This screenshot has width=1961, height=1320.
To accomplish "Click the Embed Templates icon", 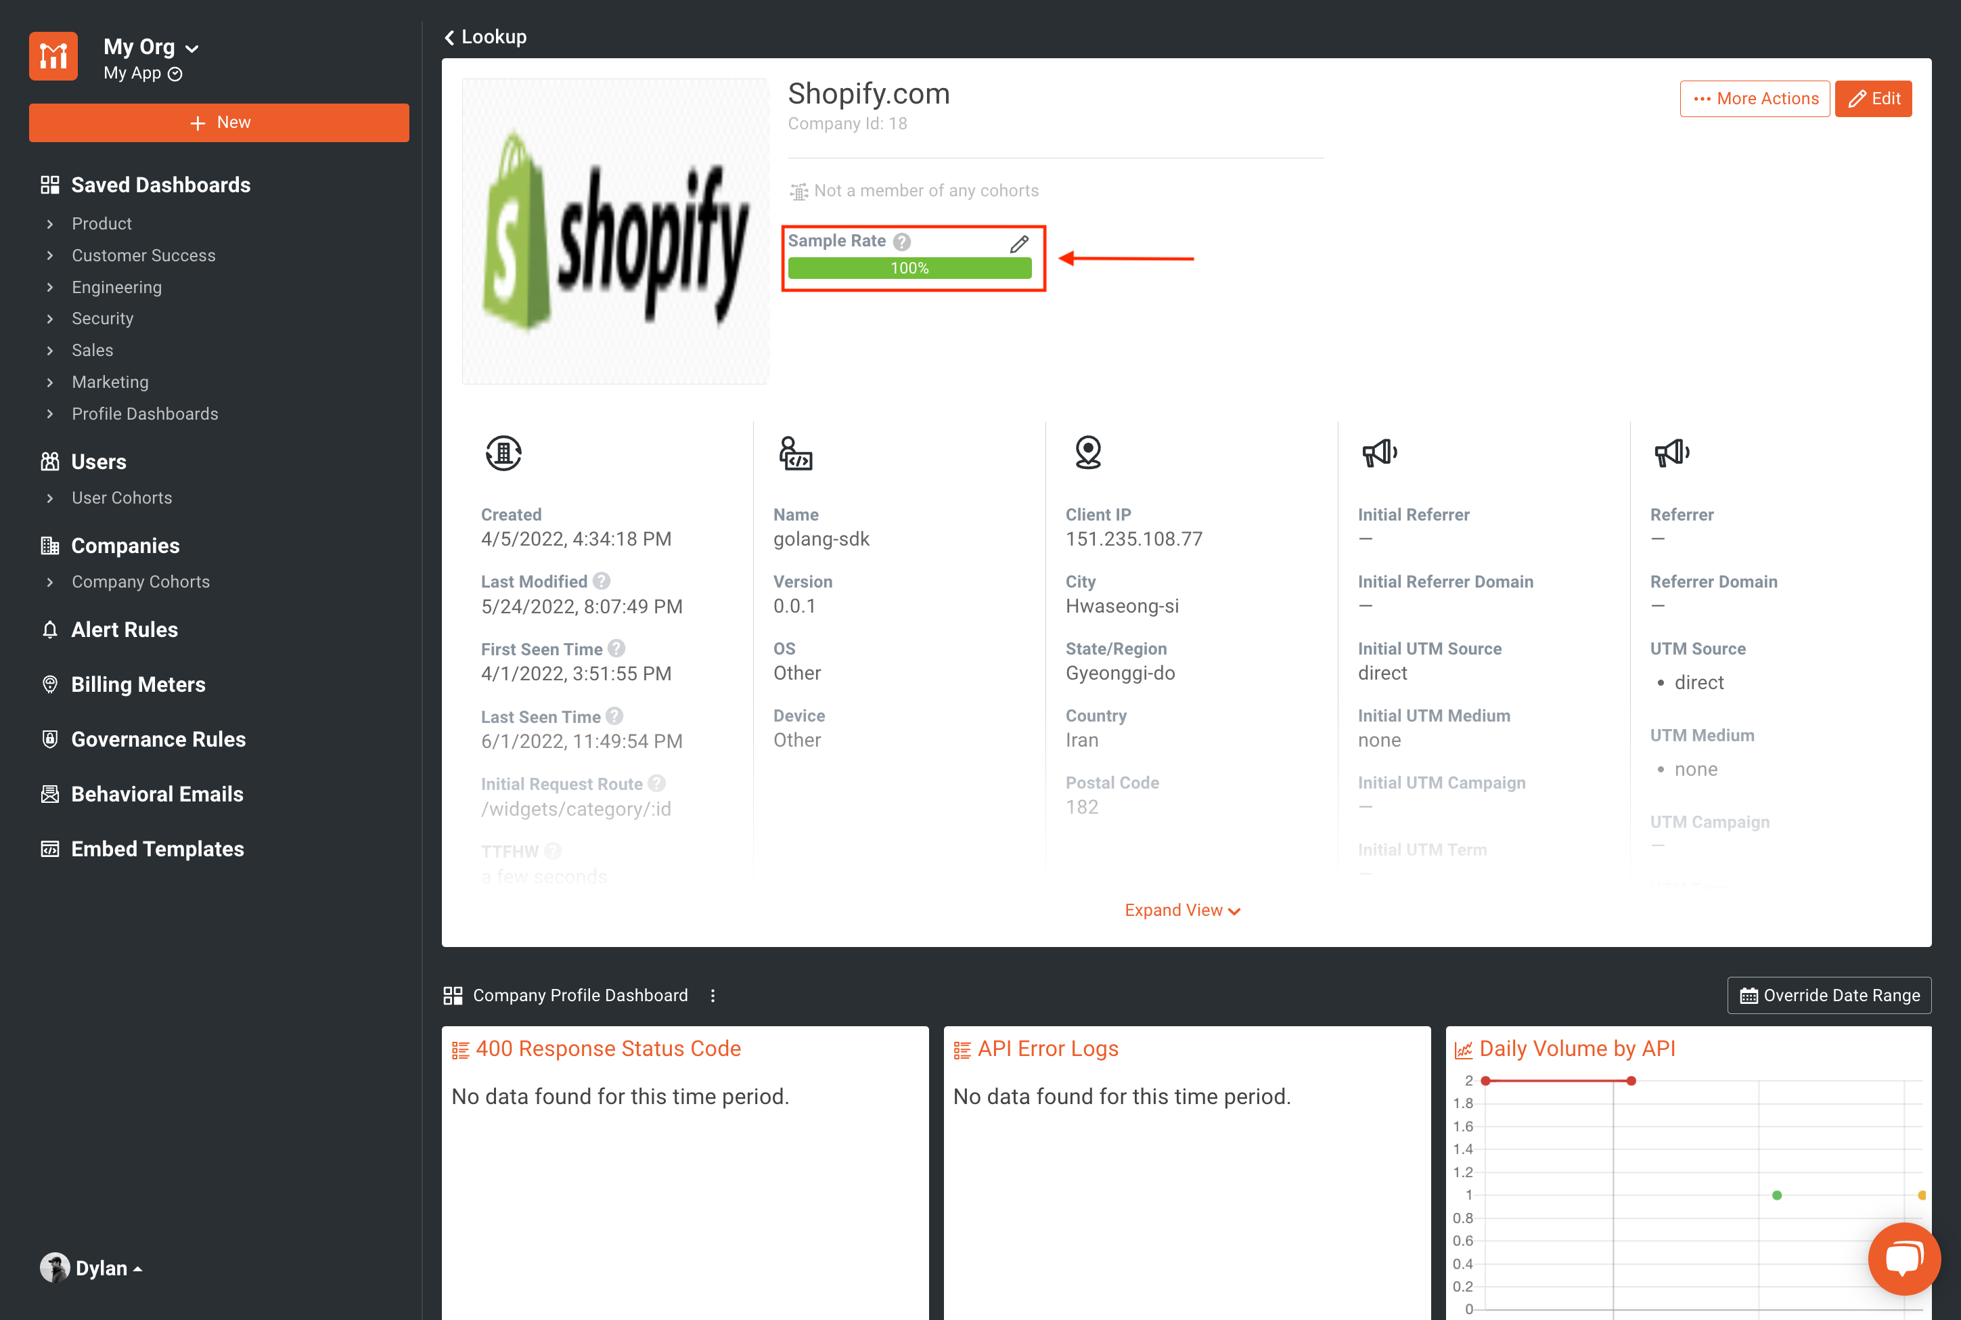I will [x=49, y=849].
